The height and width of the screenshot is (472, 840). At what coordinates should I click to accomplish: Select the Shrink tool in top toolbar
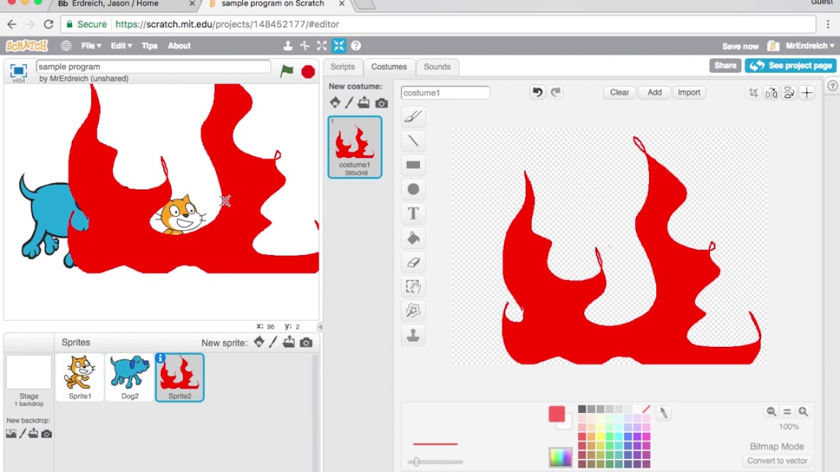pos(339,46)
